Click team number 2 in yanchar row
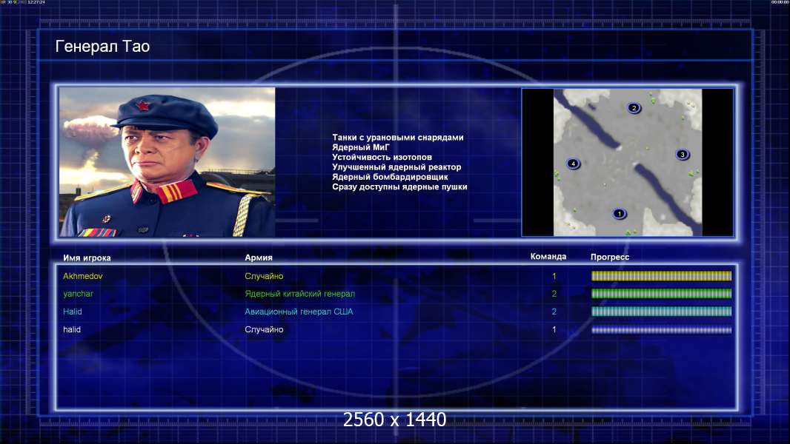This screenshot has width=790, height=444. [554, 294]
